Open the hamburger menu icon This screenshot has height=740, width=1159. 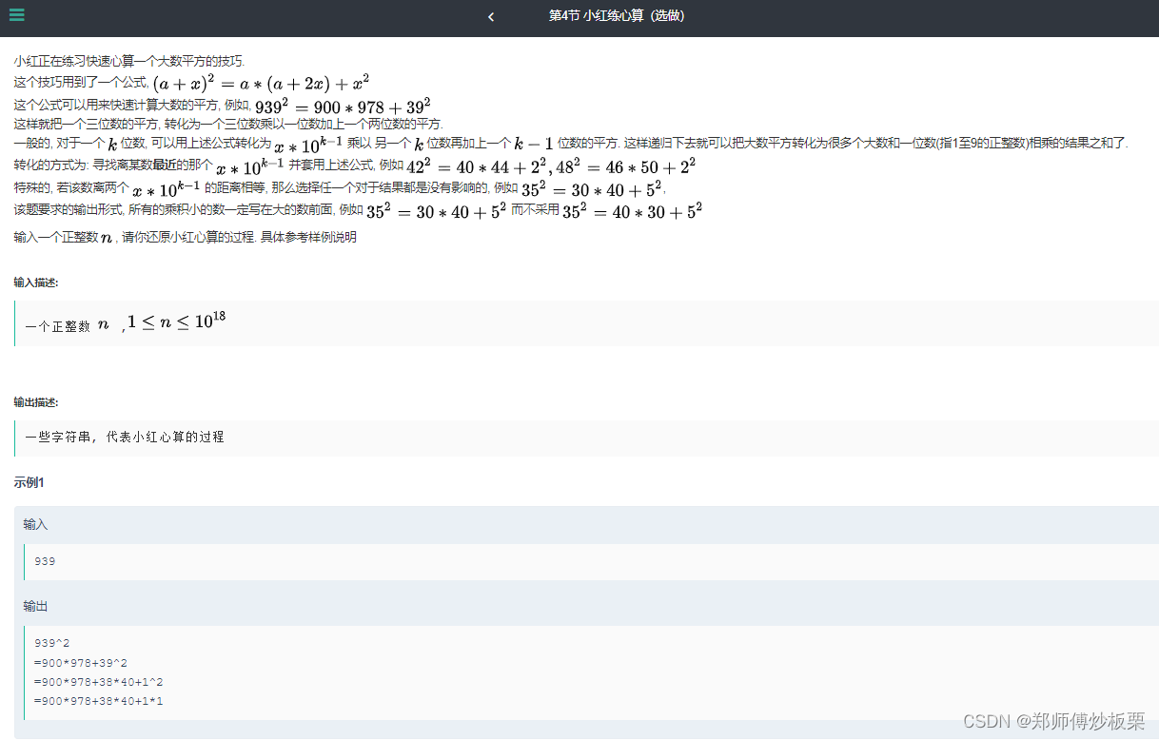(x=17, y=15)
